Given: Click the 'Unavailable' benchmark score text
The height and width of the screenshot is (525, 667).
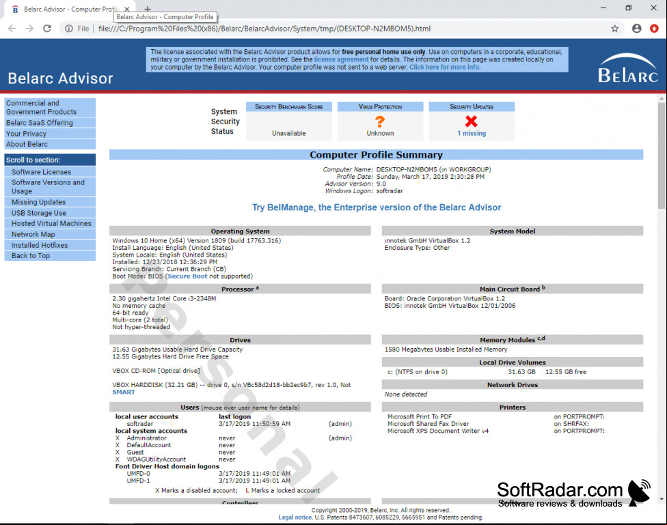Looking at the screenshot, I should click(x=289, y=133).
